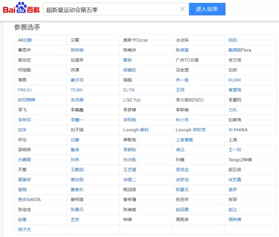Viewport: 279px width, 237px height.
Task: Open the 张嘉元 link
Action: (77, 210)
